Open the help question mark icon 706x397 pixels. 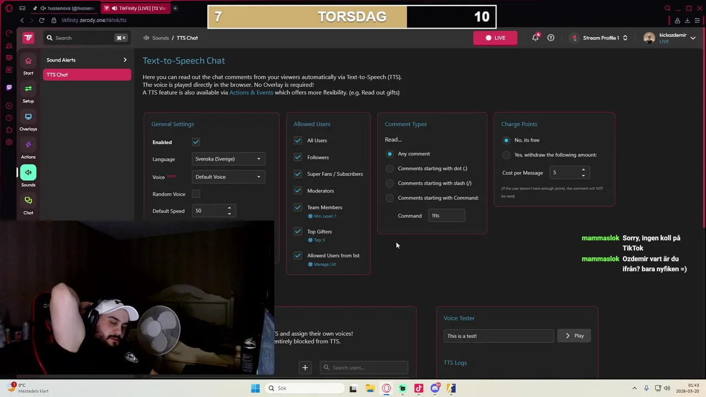pyautogui.click(x=550, y=37)
